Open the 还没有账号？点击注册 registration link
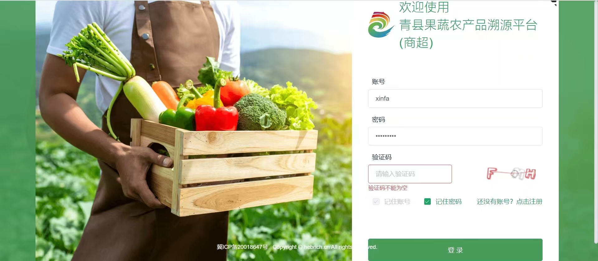This screenshot has height=261, width=598. pos(510,202)
